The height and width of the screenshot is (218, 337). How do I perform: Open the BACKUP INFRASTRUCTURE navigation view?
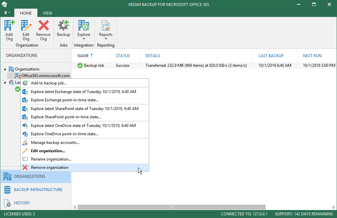[x=36, y=190]
